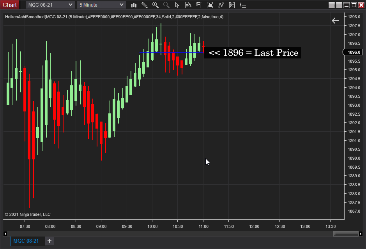This screenshot has height=249, width=366.
Task: Activate the Zoom In tool
Action: (x=154, y=5)
